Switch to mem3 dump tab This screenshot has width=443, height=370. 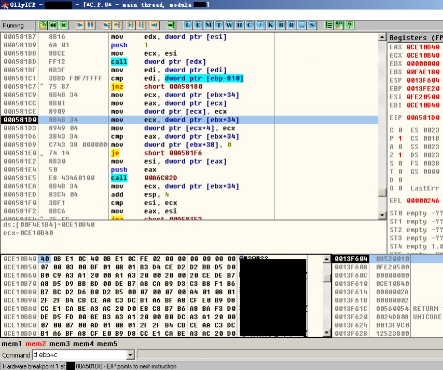[59, 343]
